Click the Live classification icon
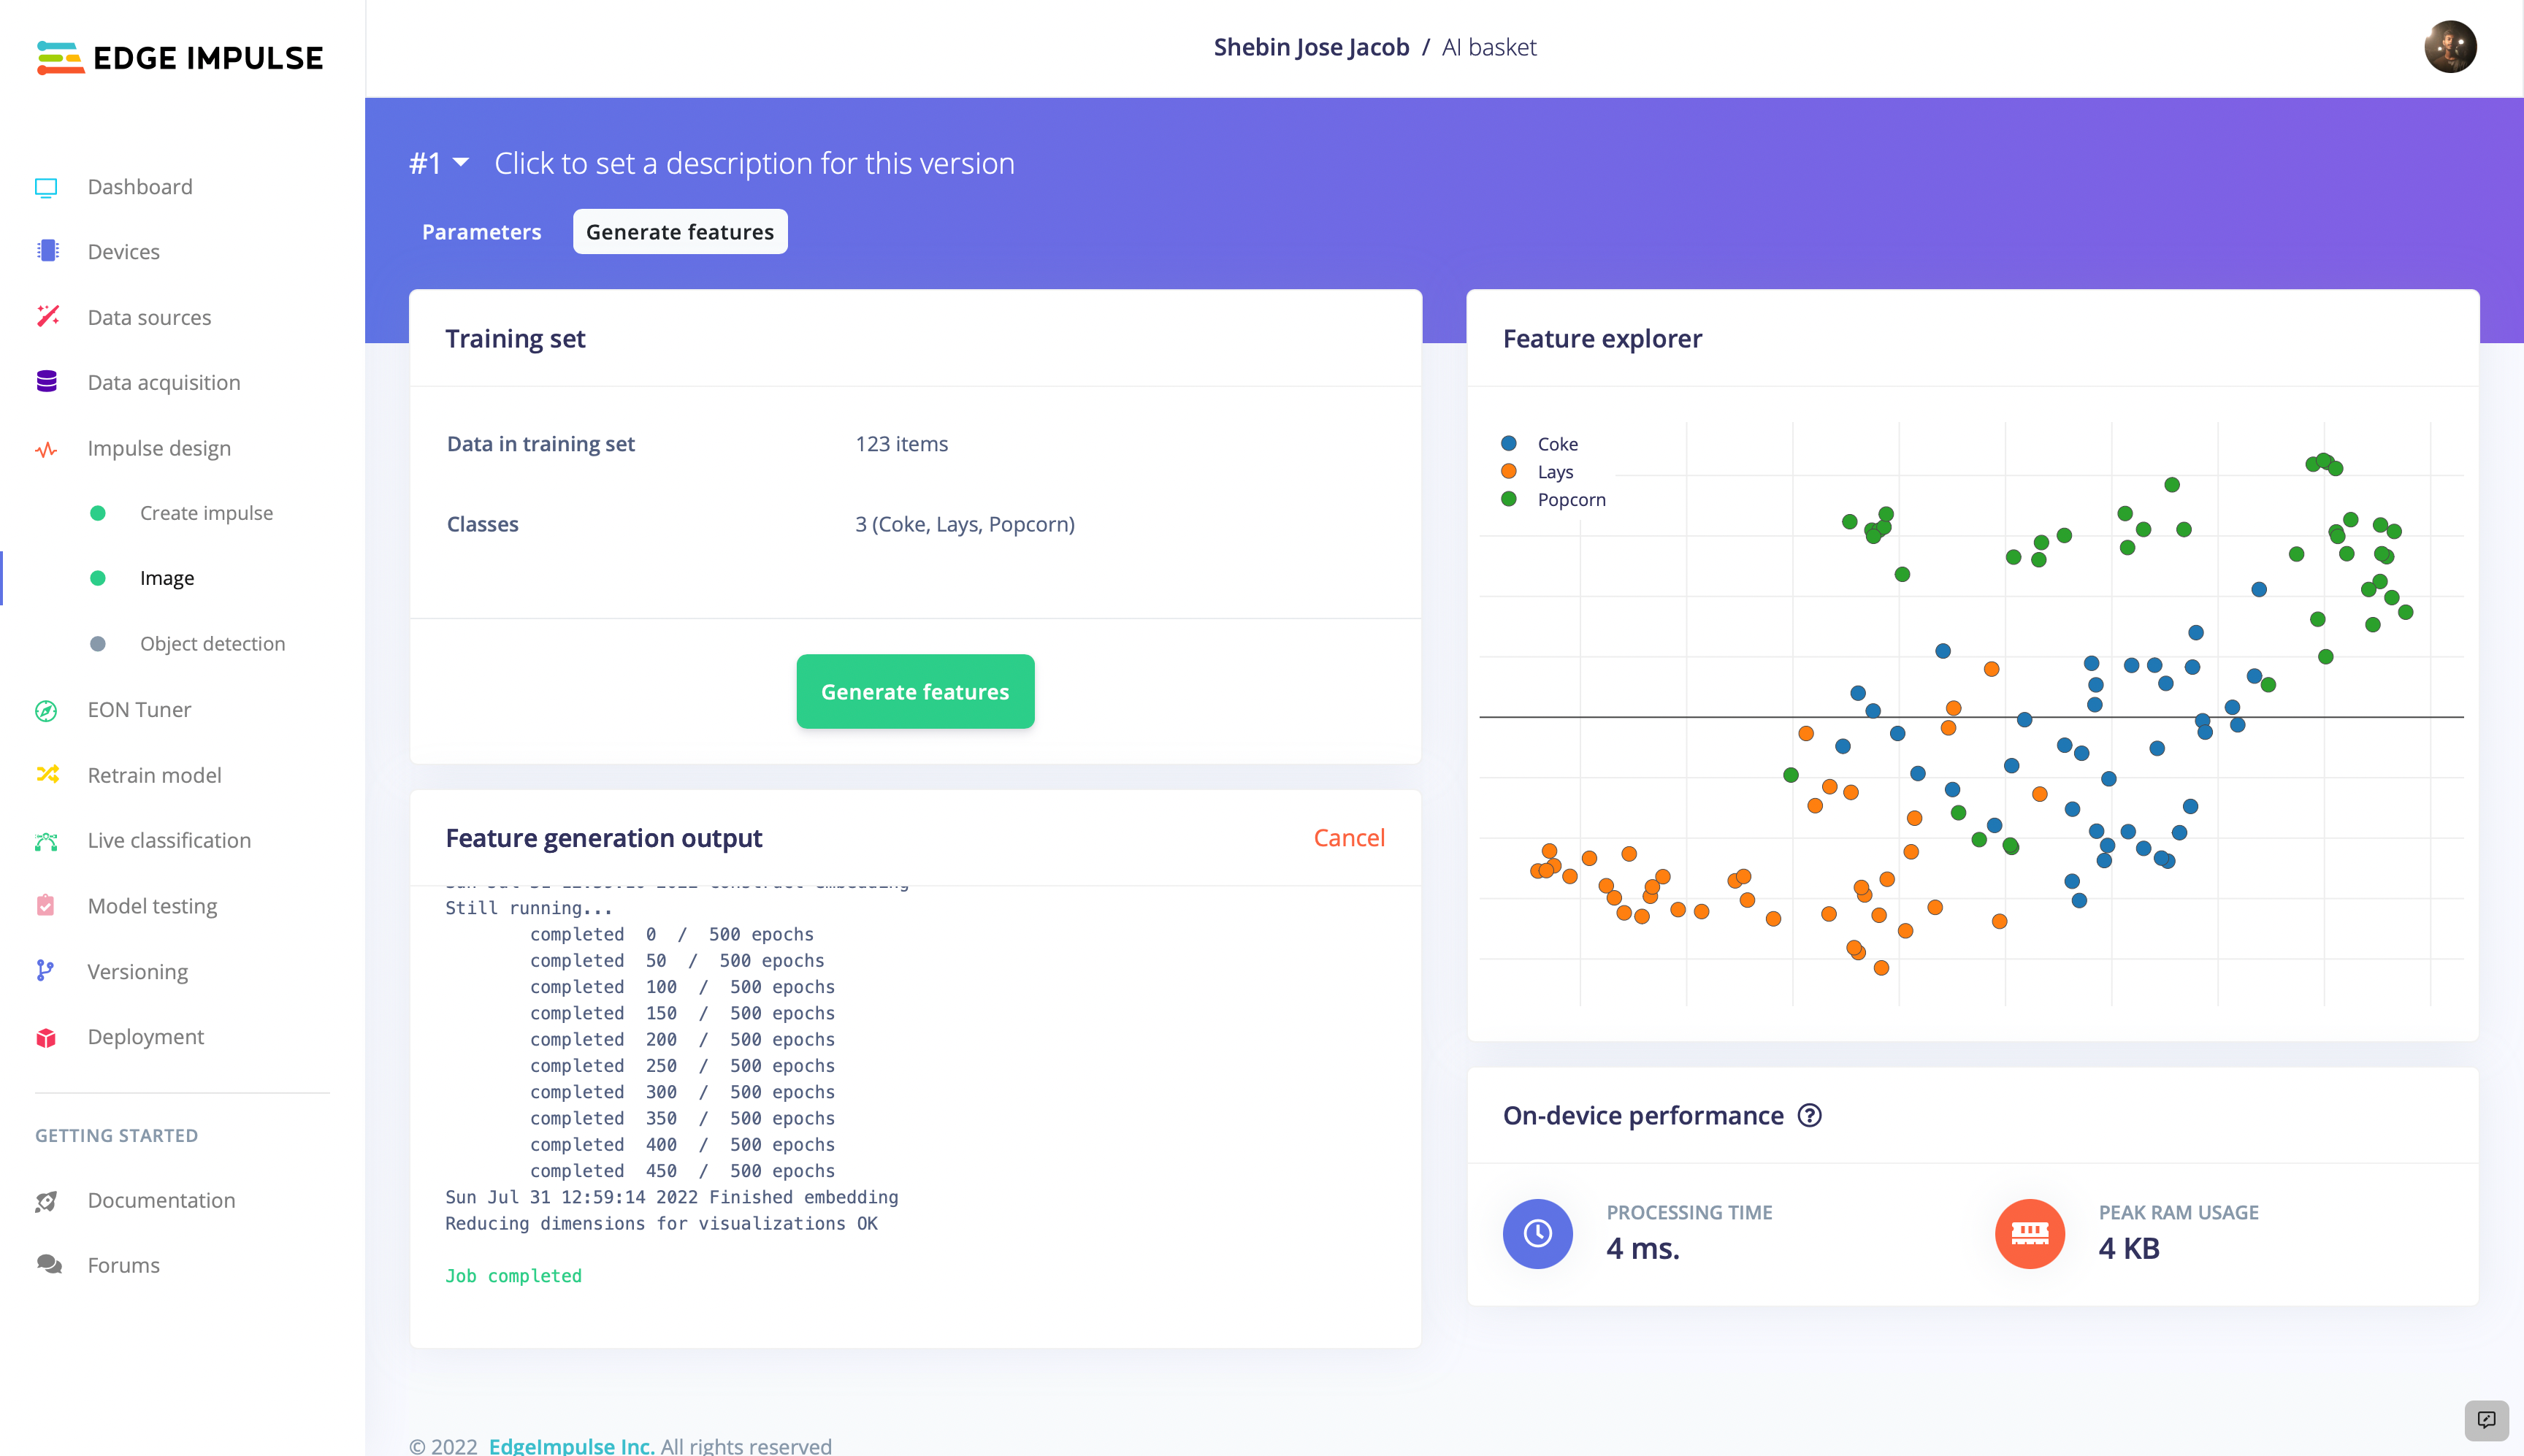 point(46,841)
